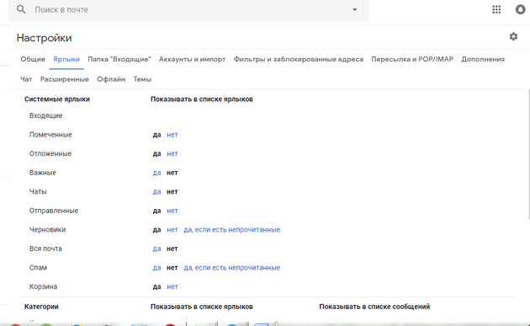
Task: Click the Системные ярлыки header
Action: 57,99
